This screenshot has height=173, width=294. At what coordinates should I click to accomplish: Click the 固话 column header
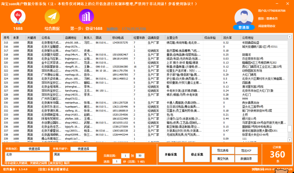click(x=103, y=38)
